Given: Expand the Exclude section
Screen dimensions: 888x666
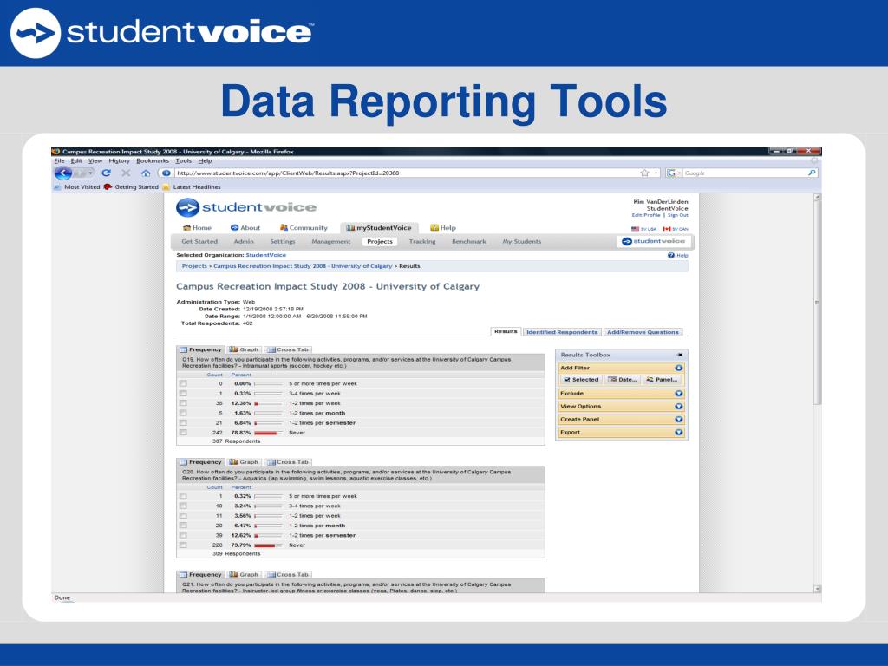Looking at the screenshot, I should tap(679, 394).
